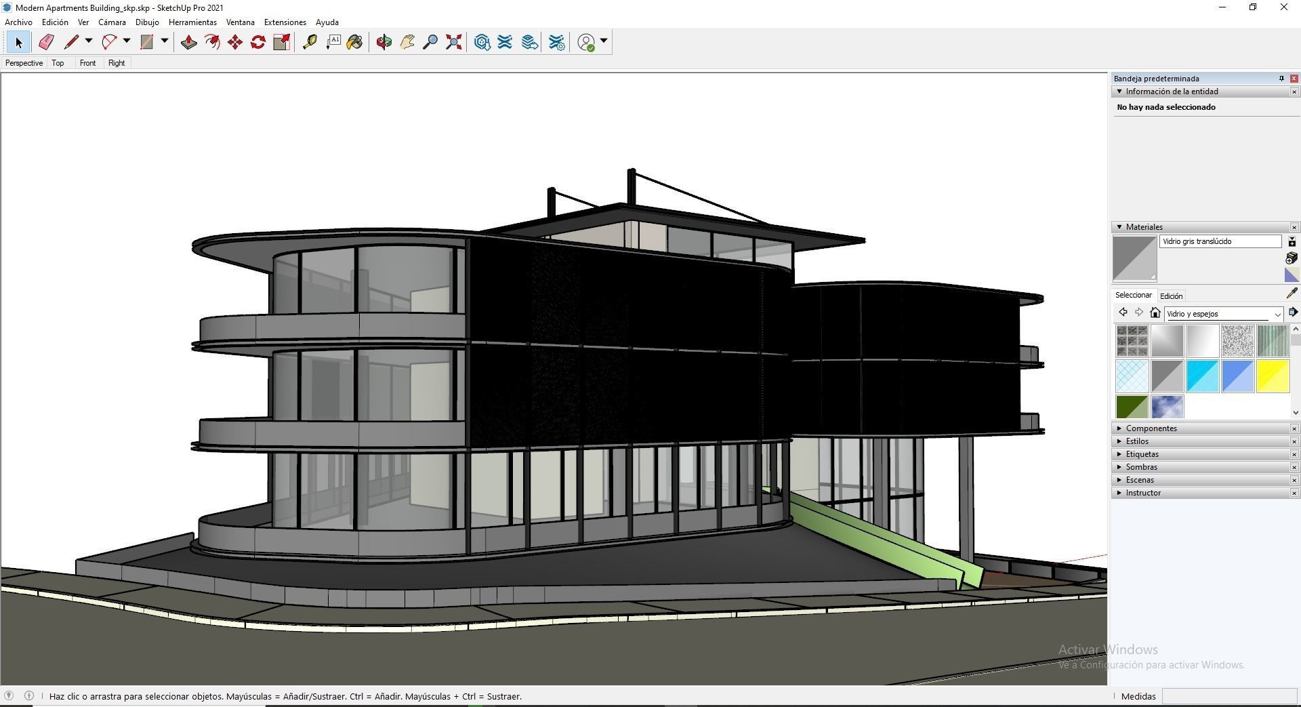Activate the Push/Pull tool
This screenshot has width=1301, height=707.
[x=189, y=42]
